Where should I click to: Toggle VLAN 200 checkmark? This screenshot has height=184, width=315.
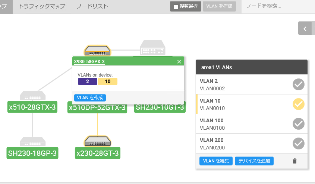pos(298,143)
